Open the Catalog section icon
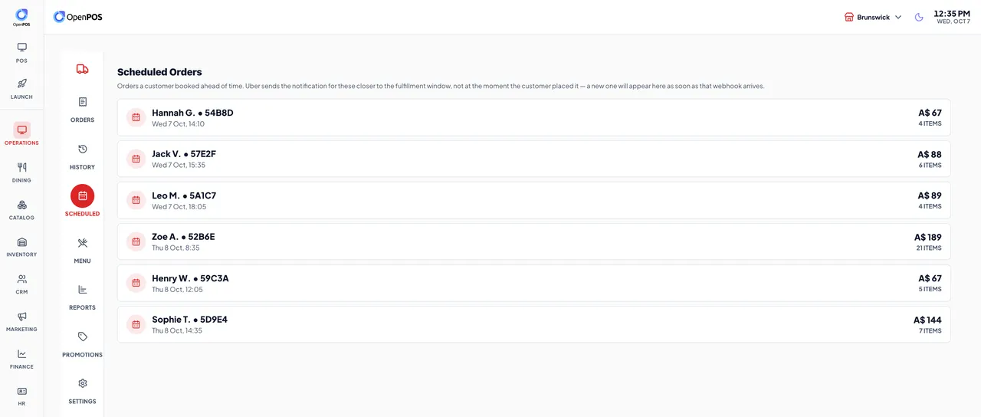The width and height of the screenshot is (981, 417). [x=21, y=205]
